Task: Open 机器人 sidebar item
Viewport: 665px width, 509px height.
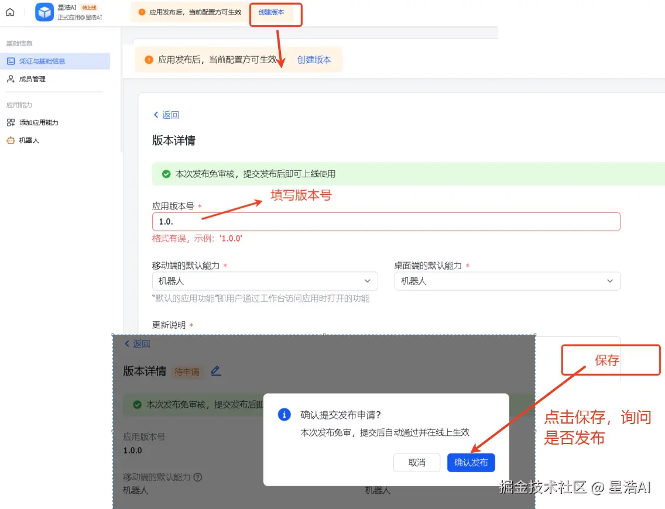Action: pyautogui.click(x=29, y=140)
